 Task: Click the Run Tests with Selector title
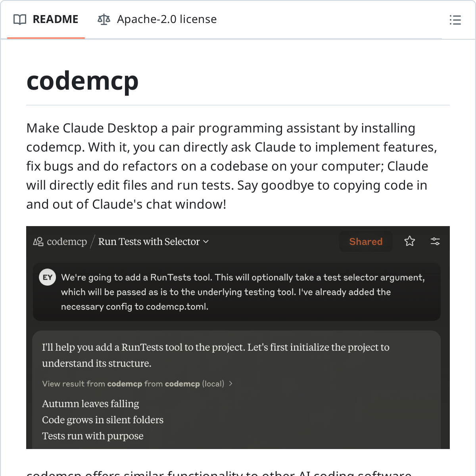[149, 242]
